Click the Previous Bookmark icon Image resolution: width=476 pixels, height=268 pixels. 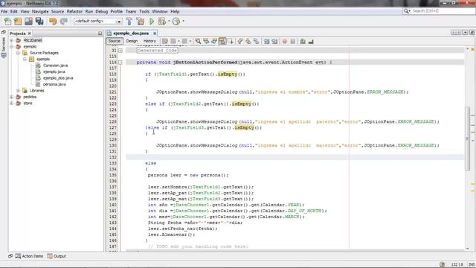click(240, 41)
